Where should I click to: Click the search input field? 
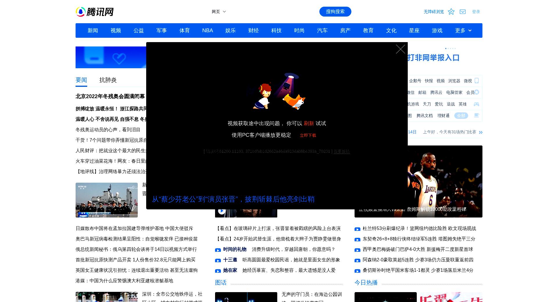(273, 12)
